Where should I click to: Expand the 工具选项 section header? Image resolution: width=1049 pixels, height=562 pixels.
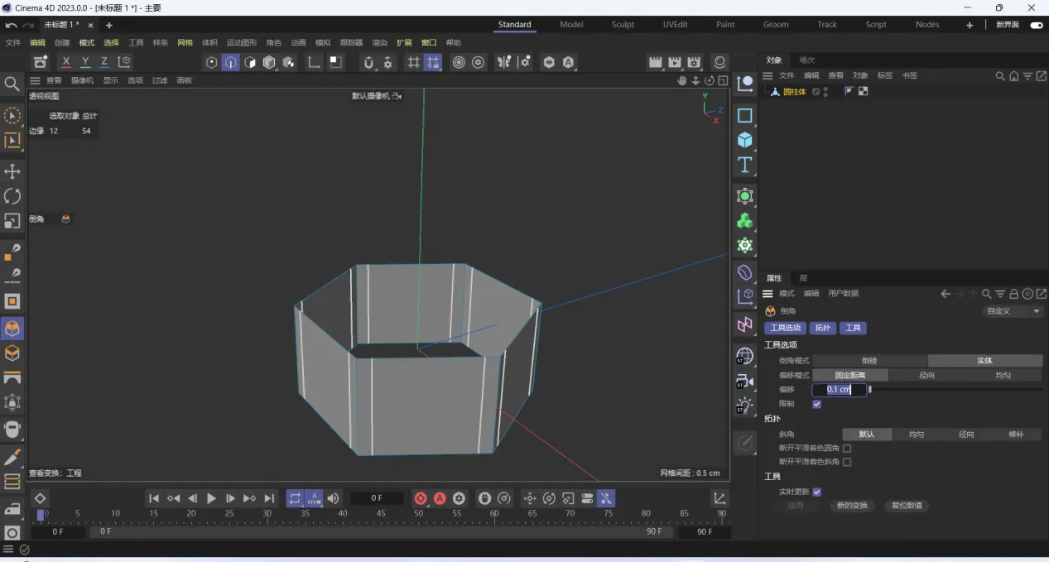coord(780,344)
